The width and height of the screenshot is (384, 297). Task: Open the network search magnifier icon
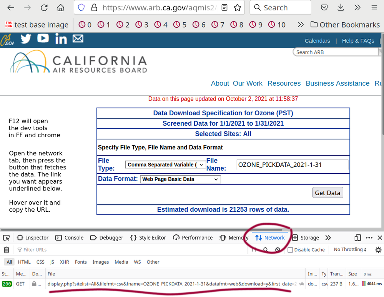266,250
